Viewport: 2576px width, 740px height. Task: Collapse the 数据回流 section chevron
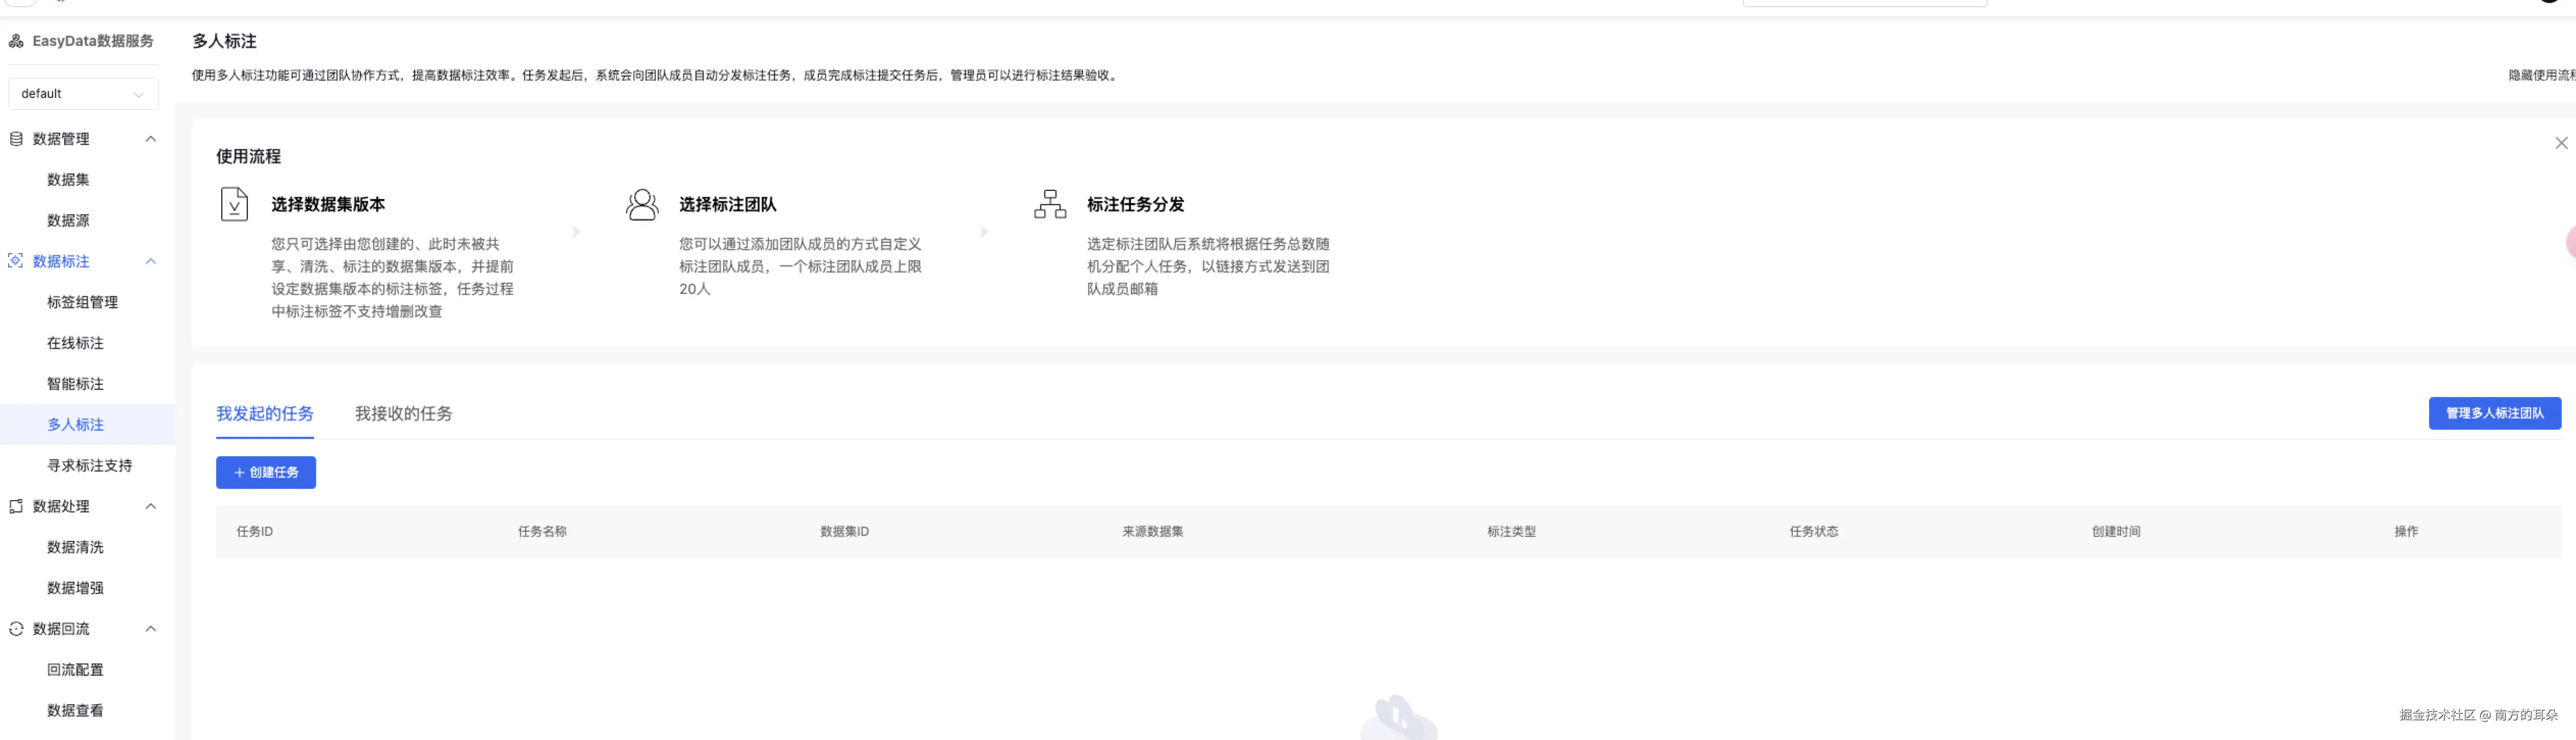(151, 629)
